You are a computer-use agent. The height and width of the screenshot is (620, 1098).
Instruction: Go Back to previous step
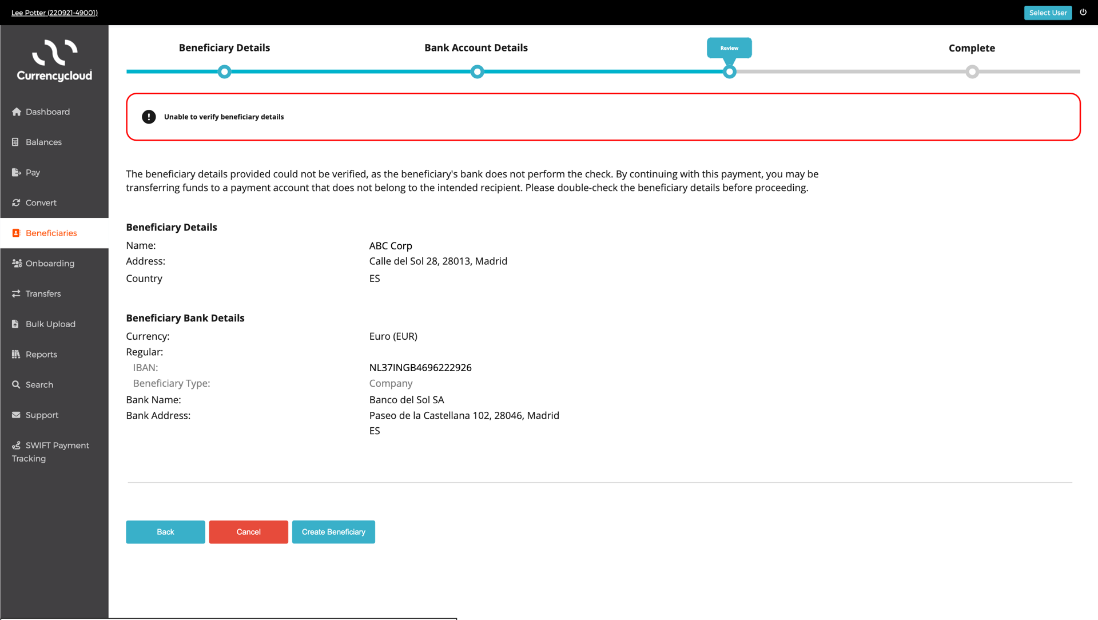[165, 532]
